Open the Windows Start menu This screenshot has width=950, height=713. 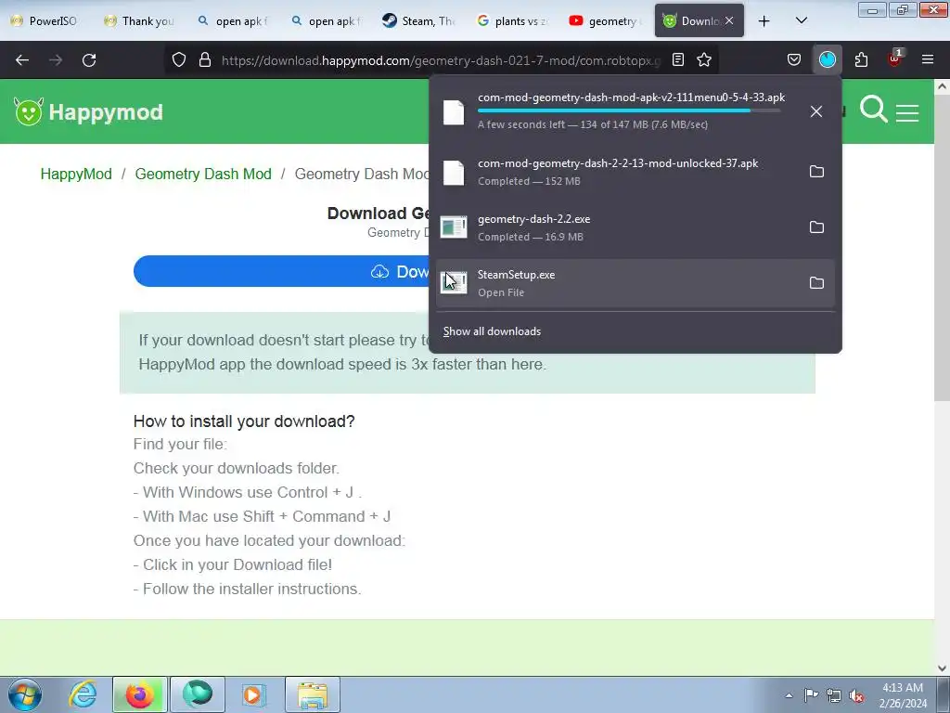pos(25,694)
